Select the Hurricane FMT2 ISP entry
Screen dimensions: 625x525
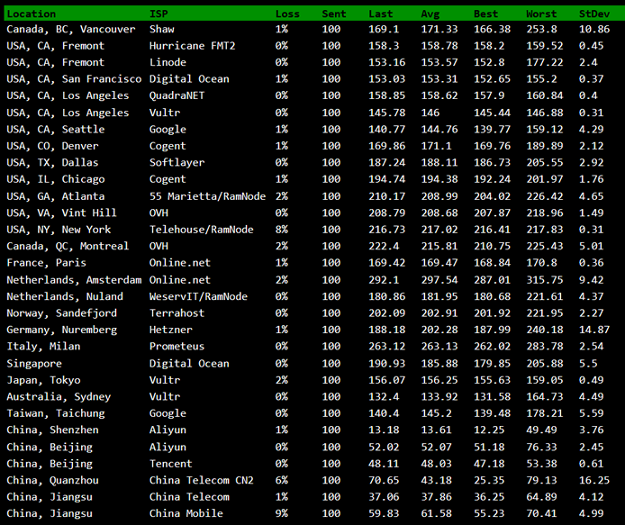pos(193,46)
